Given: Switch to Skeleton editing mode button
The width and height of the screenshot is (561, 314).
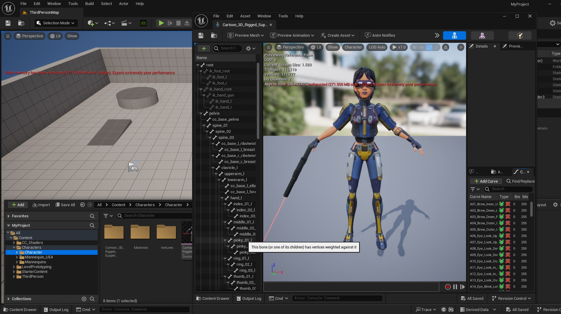Looking at the screenshot, I should click(454, 35).
